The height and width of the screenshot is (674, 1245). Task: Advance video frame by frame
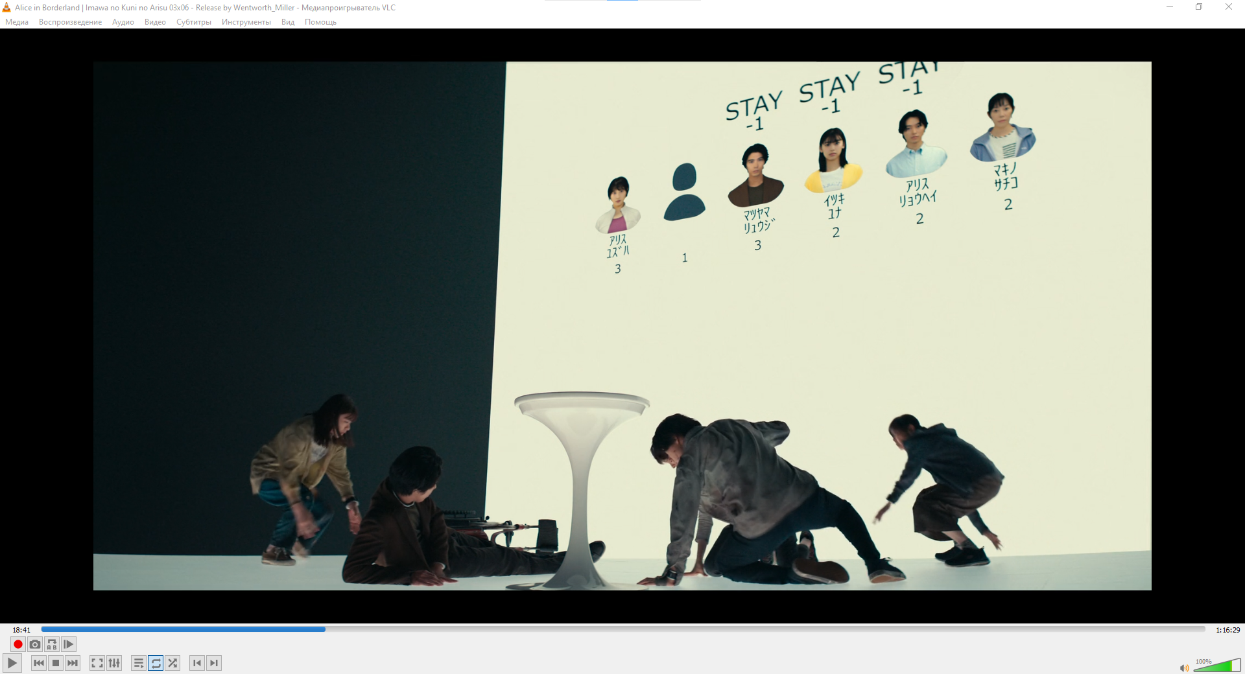coord(69,644)
